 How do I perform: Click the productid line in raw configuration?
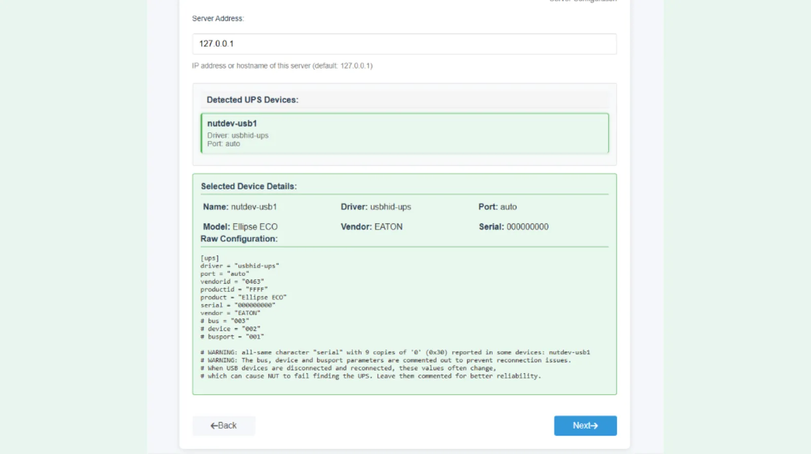[234, 289]
